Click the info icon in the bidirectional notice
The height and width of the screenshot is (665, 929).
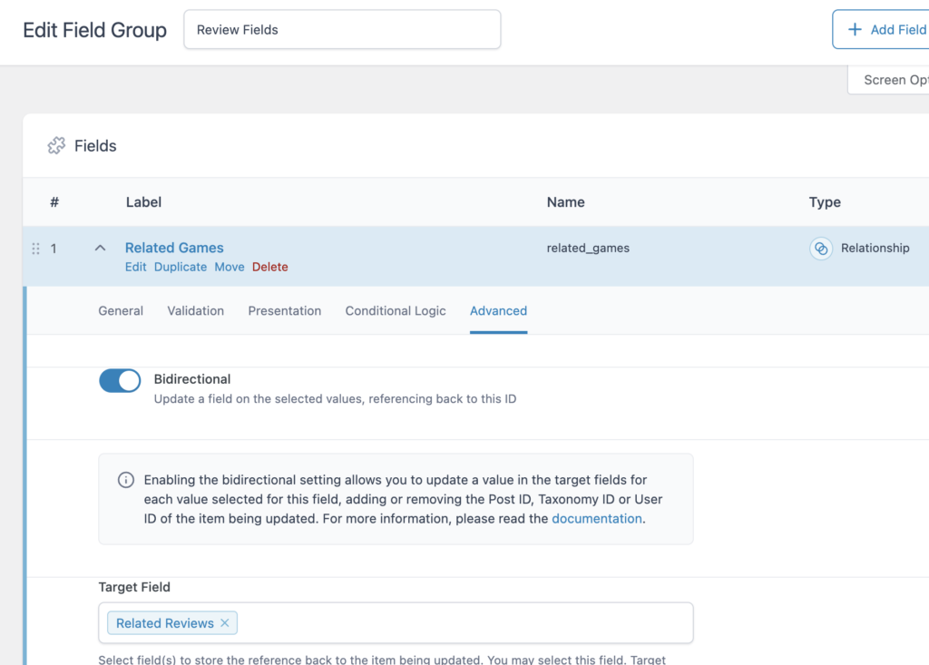point(125,480)
